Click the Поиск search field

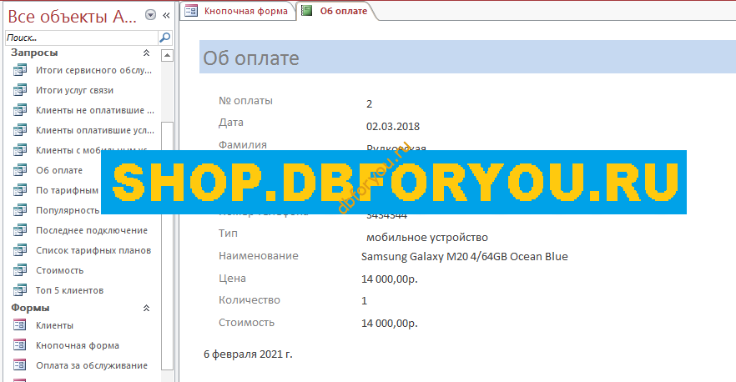(x=82, y=38)
